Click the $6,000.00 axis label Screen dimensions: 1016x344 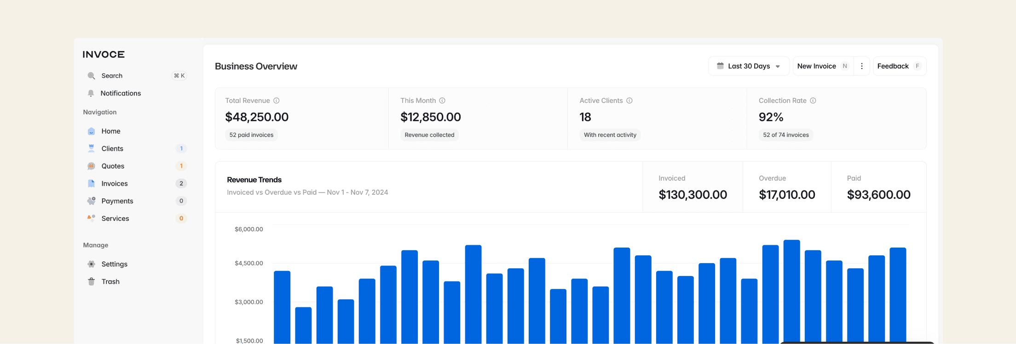coord(249,229)
